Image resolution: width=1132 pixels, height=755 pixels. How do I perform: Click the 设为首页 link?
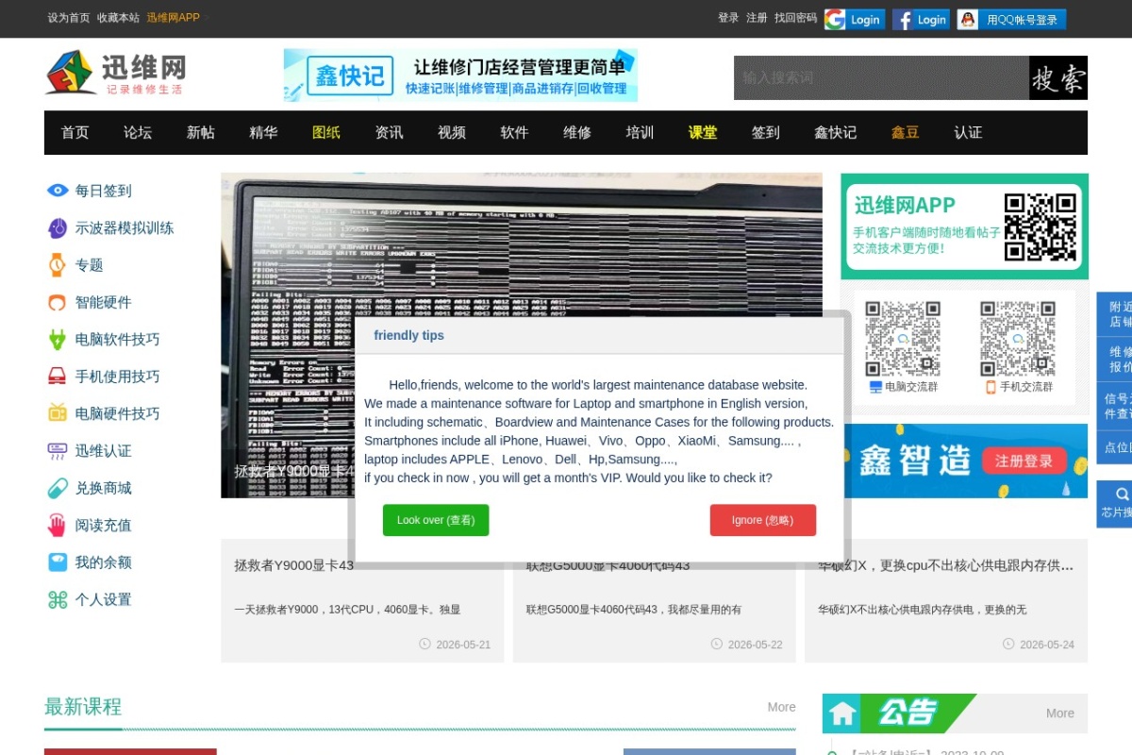pyautogui.click(x=69, y=18)
